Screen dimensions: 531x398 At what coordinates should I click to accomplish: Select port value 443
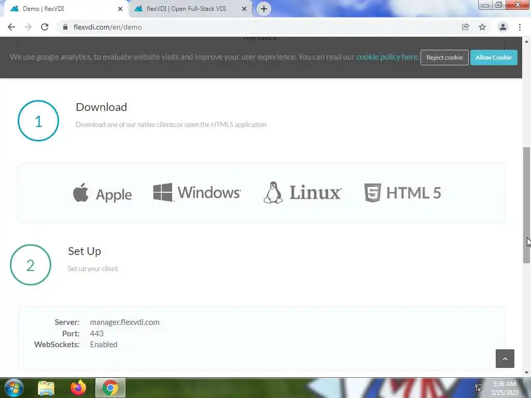click(97, 333)
